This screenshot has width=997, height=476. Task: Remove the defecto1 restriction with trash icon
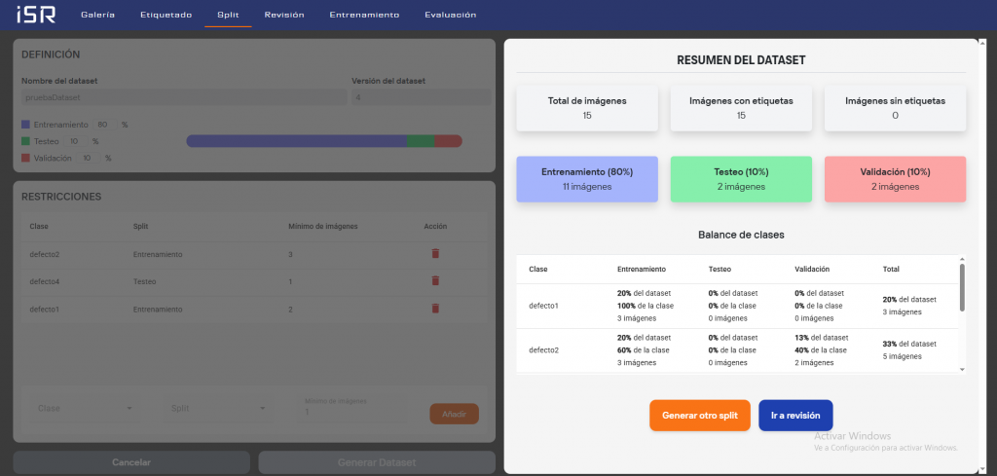point(435,309)
